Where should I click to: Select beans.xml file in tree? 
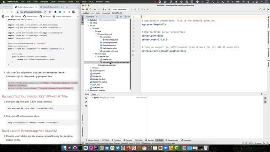point(106,60)
